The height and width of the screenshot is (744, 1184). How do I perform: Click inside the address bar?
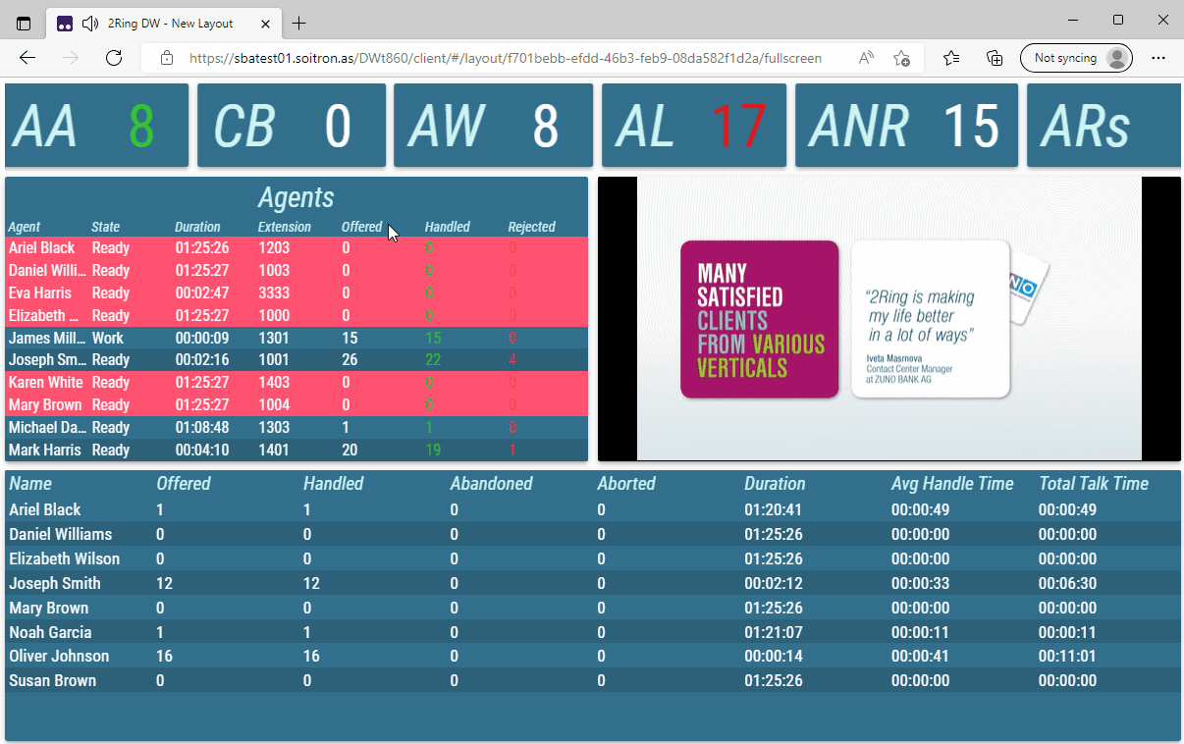click(491, 58)
